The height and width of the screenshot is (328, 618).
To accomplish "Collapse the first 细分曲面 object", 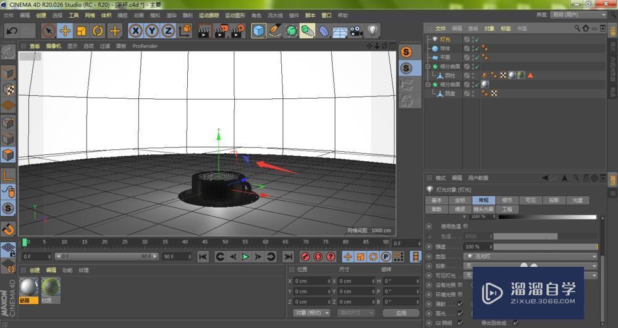I will [428, 67].
